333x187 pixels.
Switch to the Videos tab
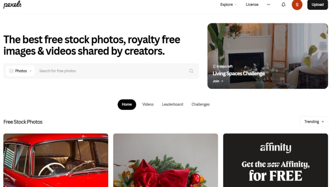click(148, 104)
